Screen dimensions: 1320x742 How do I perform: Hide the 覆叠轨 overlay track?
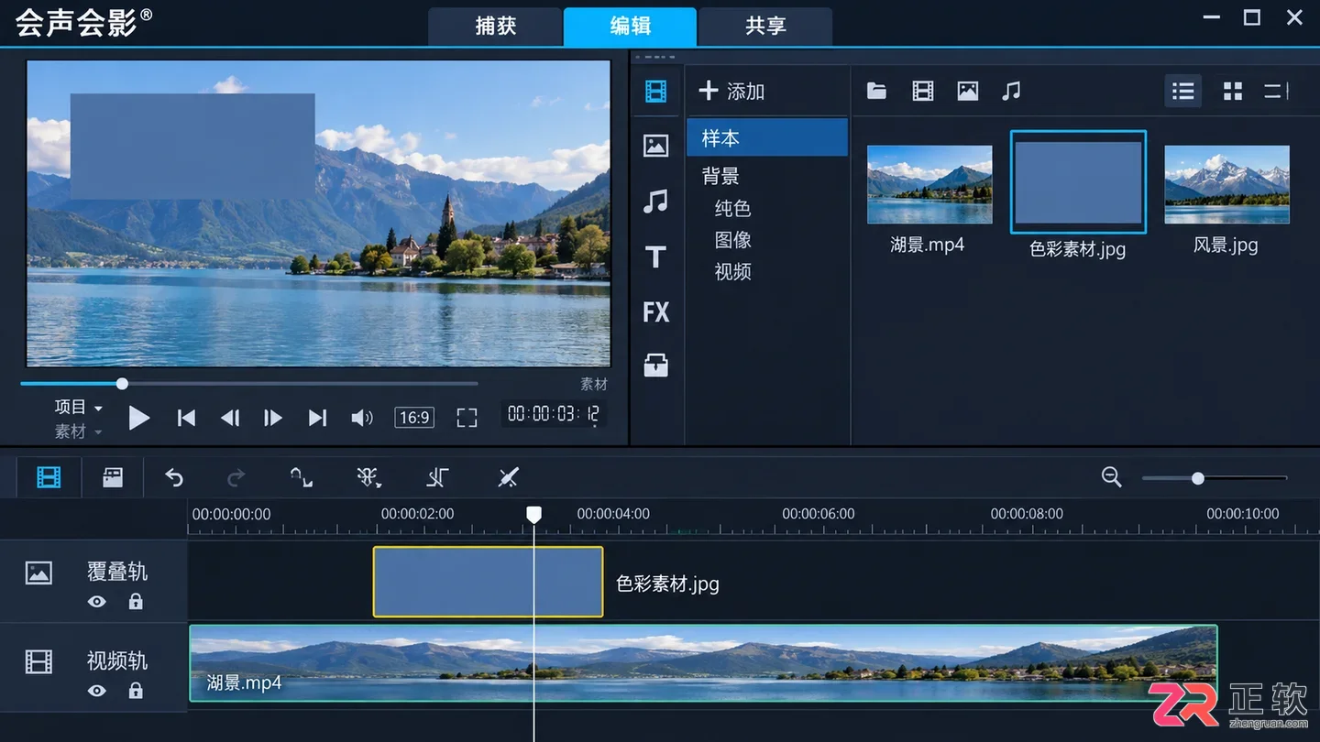pyautogui.click(x=97, y=602)
